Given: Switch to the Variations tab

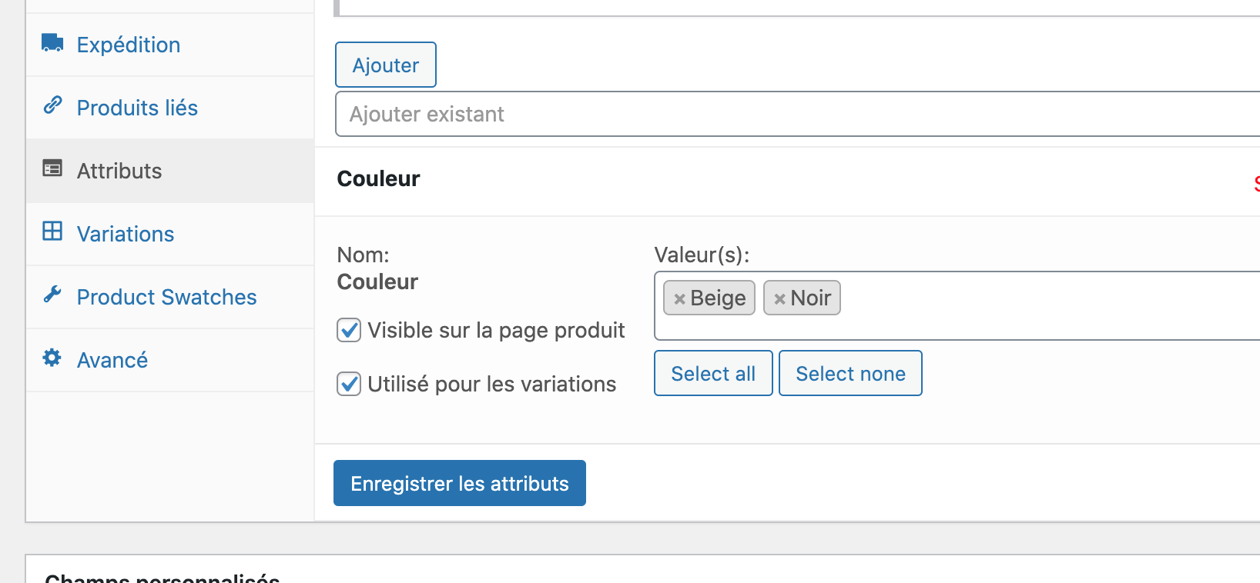Looking at the screenshot, I should 126,234.
